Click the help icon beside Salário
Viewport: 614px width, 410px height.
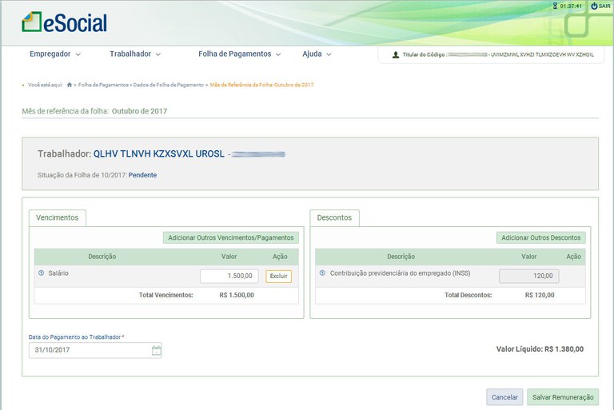[x=41, y=273]
